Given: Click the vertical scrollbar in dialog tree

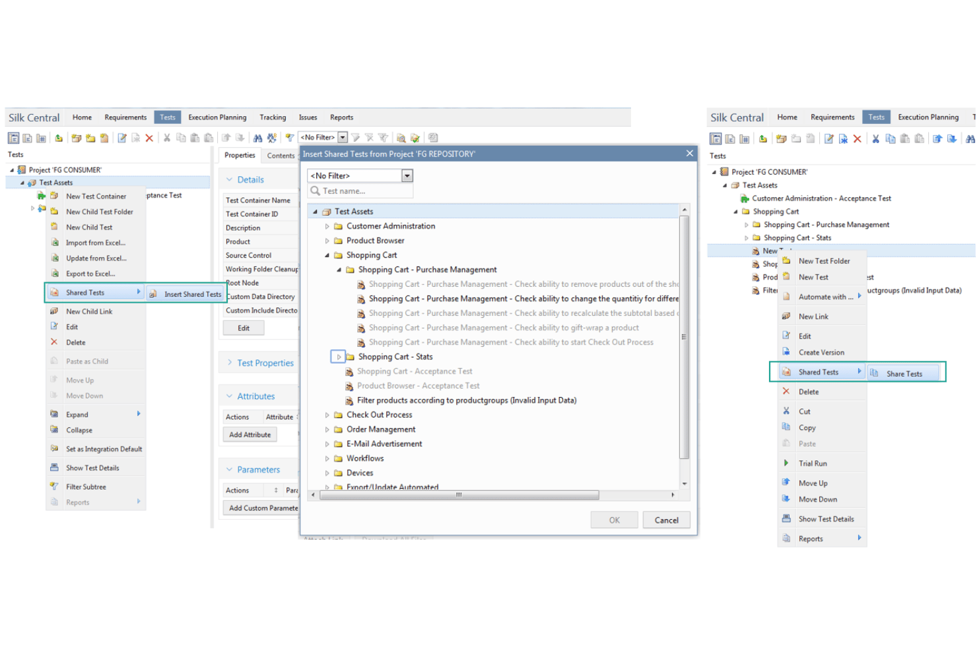Looking at the screenshot, I should click(x=684, y=336).
